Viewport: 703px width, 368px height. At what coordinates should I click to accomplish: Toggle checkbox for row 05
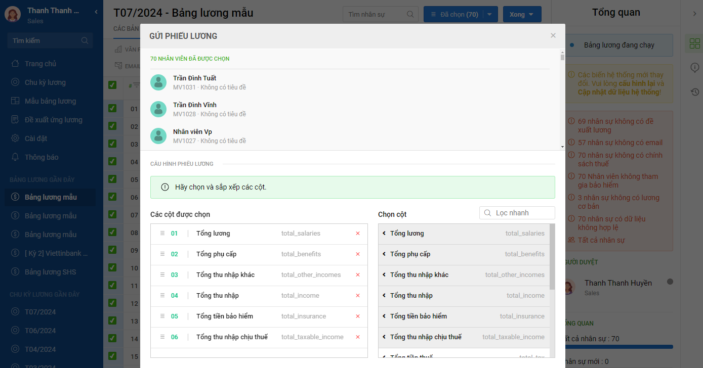coord(112,178)
